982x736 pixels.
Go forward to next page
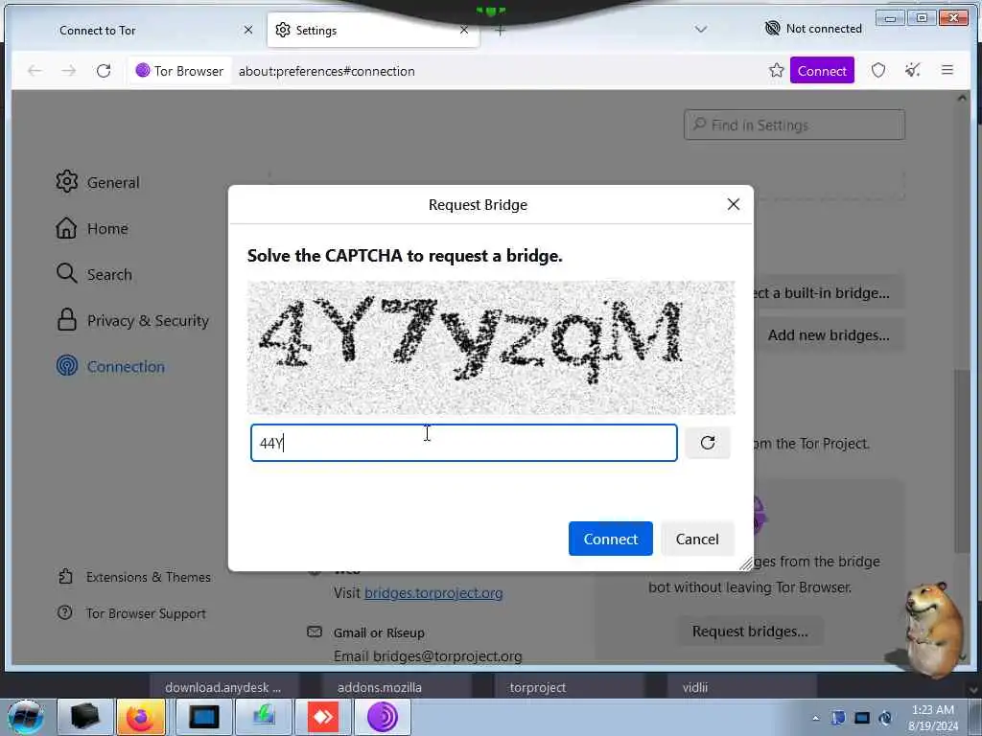[x=69, y=71]
